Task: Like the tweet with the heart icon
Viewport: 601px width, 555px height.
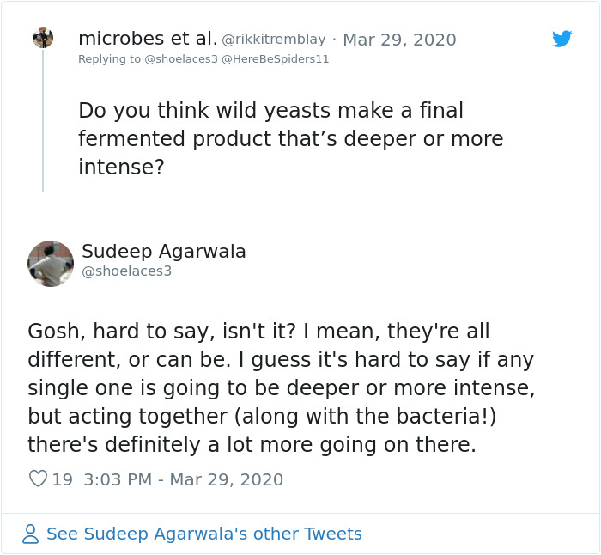Action: (x=38, y=479)
